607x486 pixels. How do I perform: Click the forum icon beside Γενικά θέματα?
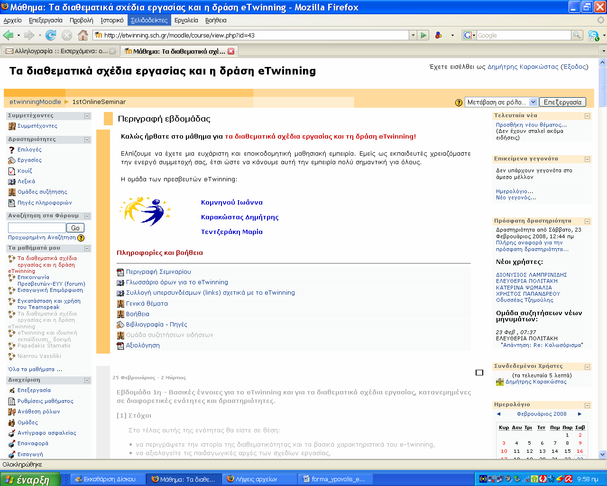tap(120, 304)
